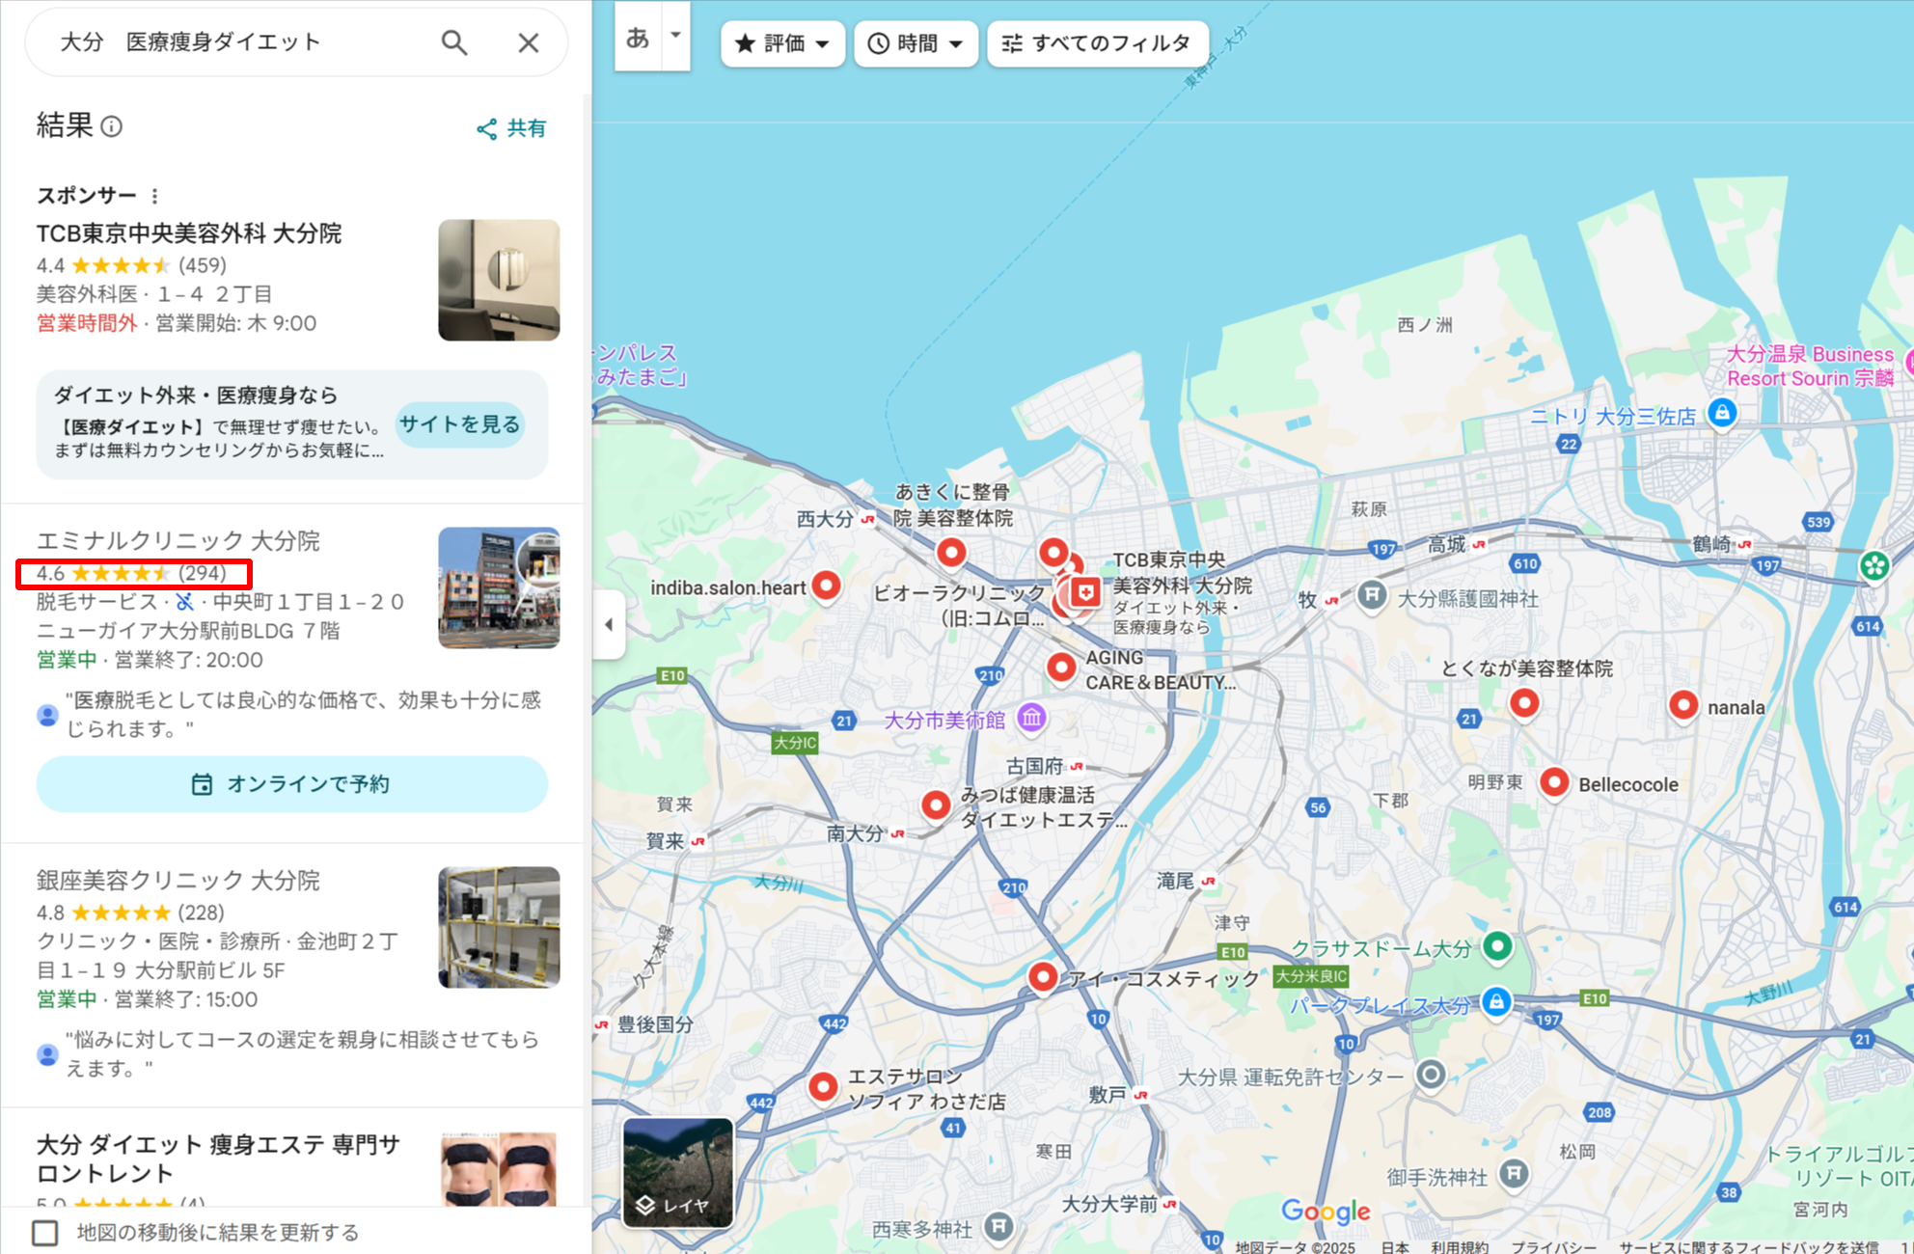Screen dimensions: 1914x1254
Task: Click サービスに関するフィードバックを送信 link
Action: (x=1748, y=1246)
